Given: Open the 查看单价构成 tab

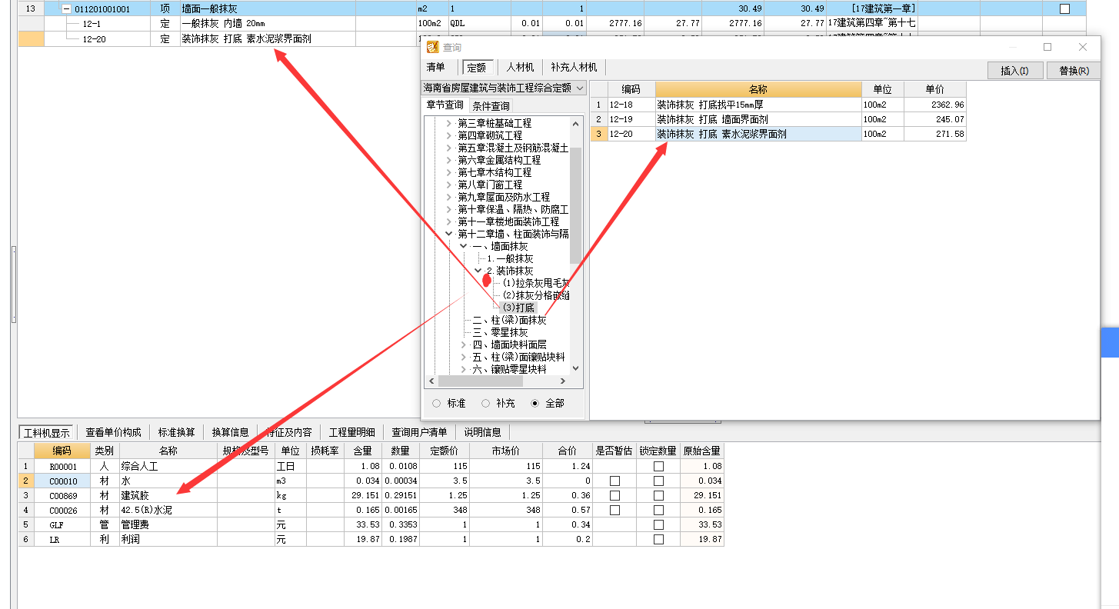Looking at the screenshot, I should coord(114,432).
